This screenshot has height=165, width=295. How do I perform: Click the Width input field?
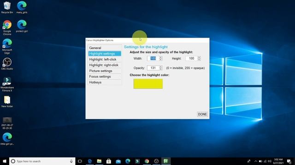tap(153, 58)
